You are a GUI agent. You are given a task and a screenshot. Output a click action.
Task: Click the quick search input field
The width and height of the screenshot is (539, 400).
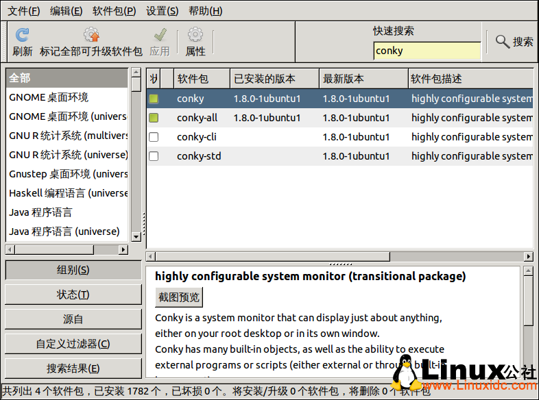click(x=427, y=51)
